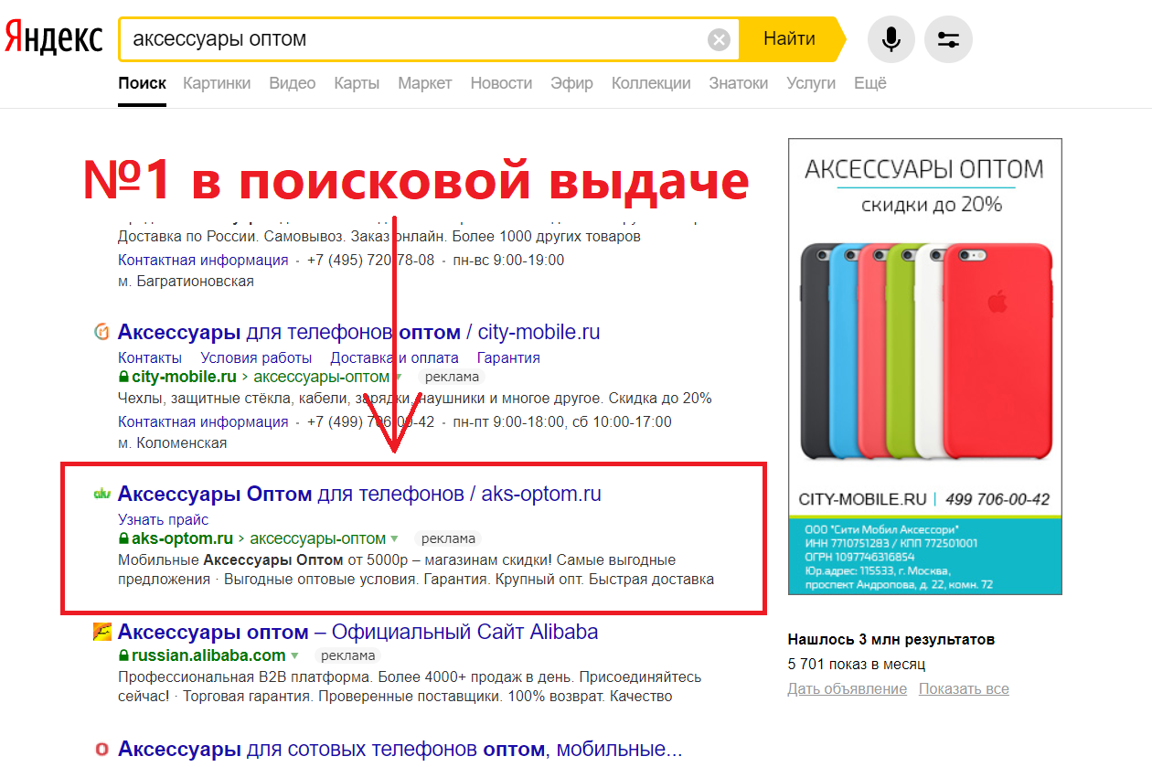The height and width of the screenshot is (767, 1152).
Task: Click the Нашлось 3 млн результатов text
Action: pos(891,640)
